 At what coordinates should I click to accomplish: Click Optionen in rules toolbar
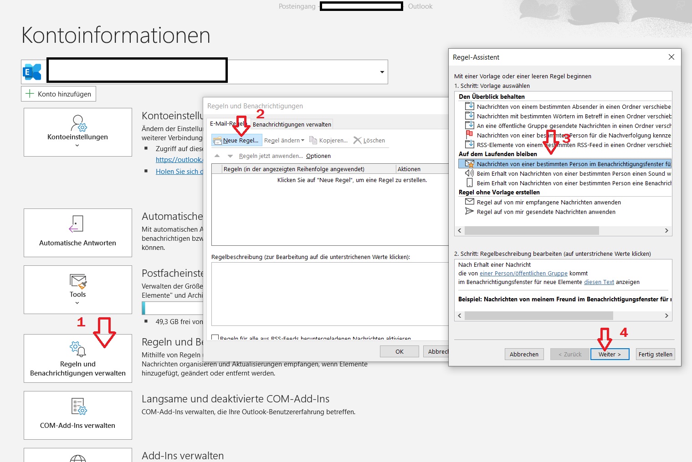[x=318, y=156]
